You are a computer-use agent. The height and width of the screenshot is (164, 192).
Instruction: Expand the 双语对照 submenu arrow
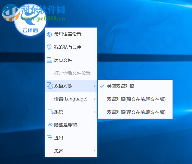[x=94, y=86]
